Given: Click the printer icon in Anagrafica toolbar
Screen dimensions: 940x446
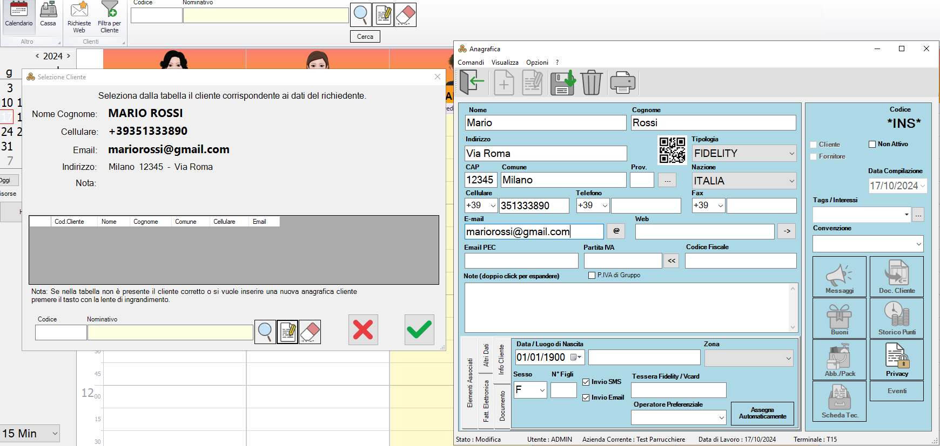Looking at the screenshot, I should [x=622, y=83].
